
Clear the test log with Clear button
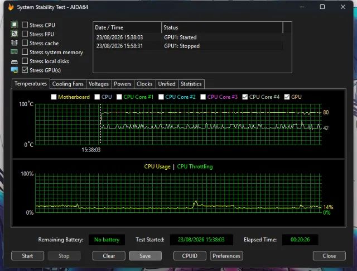tap(109, 256)
